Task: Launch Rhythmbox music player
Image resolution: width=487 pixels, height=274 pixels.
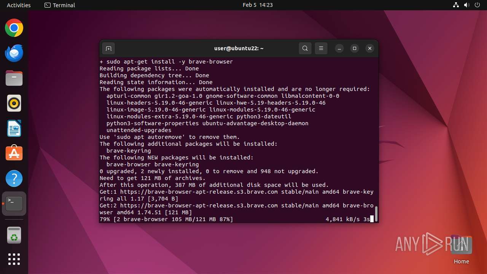Action: click(x=14, y=104)
